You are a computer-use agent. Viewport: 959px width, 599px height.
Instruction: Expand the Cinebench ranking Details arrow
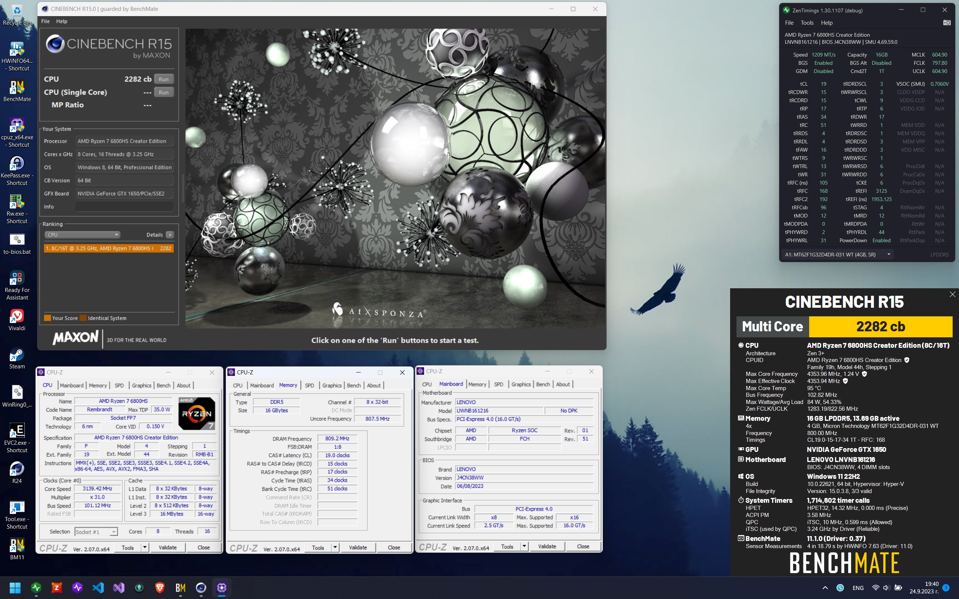coord(170,234)
